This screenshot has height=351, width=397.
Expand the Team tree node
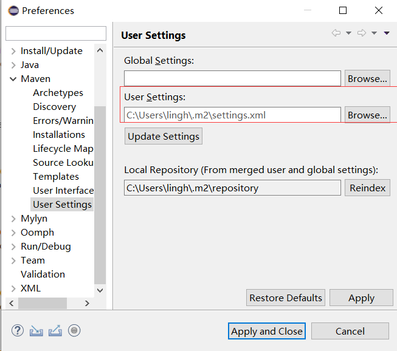[x=13, y=261]
